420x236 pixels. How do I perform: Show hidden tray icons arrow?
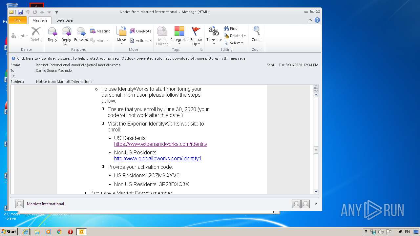(x=366, y=232)
